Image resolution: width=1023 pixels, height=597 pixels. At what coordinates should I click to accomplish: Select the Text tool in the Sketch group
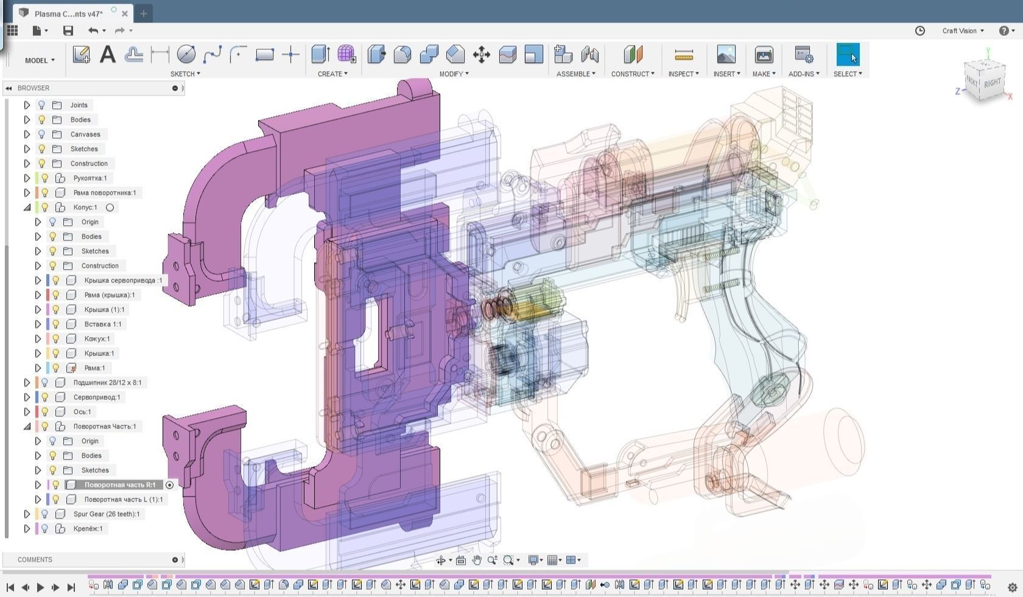tap(108, 55)
